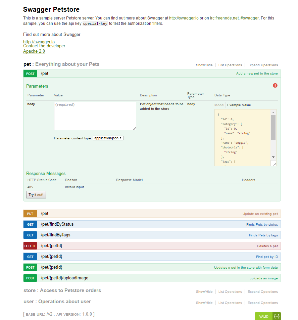Click inside the body parameter text area
The height and width of the screenshot is (320, 298).
(95, 116)
